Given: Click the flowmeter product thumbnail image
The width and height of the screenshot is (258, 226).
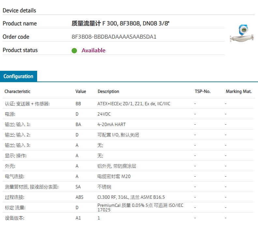Looking at the screenshot, I should tap(242, 33).
